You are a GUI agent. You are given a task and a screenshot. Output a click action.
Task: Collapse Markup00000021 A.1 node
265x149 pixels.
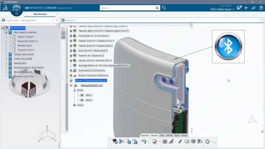[x=71, y=85]
